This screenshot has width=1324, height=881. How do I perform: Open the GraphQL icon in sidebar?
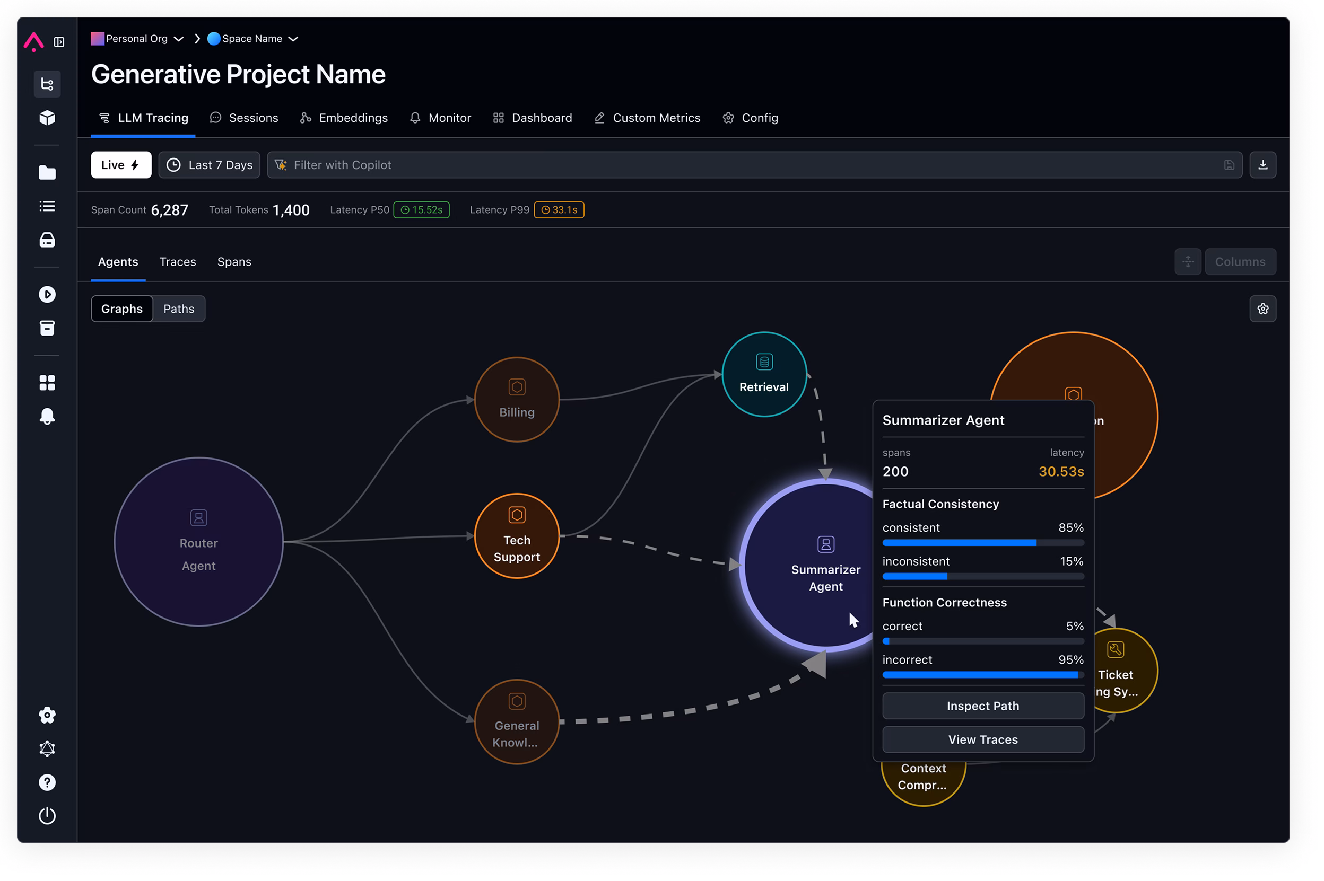coord(47,749)
